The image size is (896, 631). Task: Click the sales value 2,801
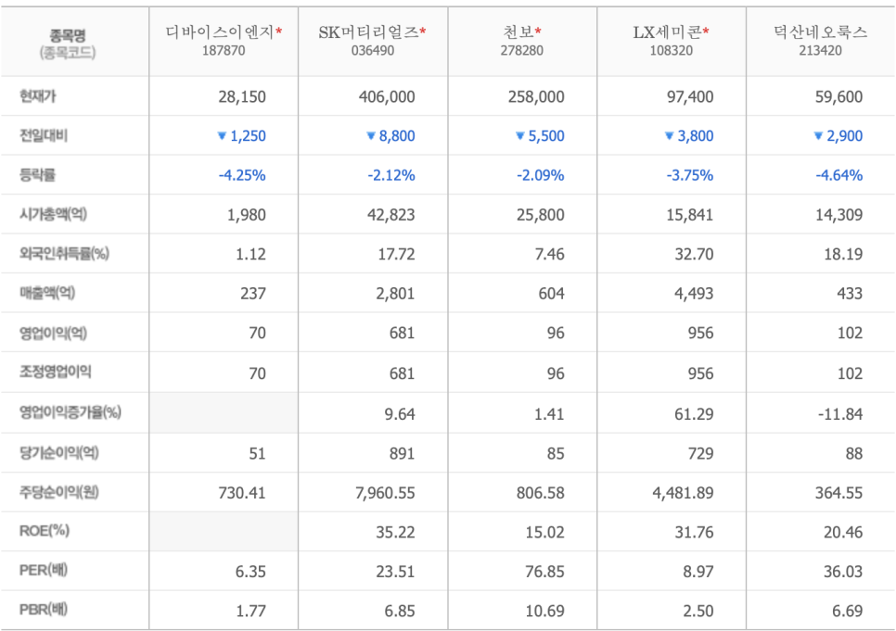395,294
